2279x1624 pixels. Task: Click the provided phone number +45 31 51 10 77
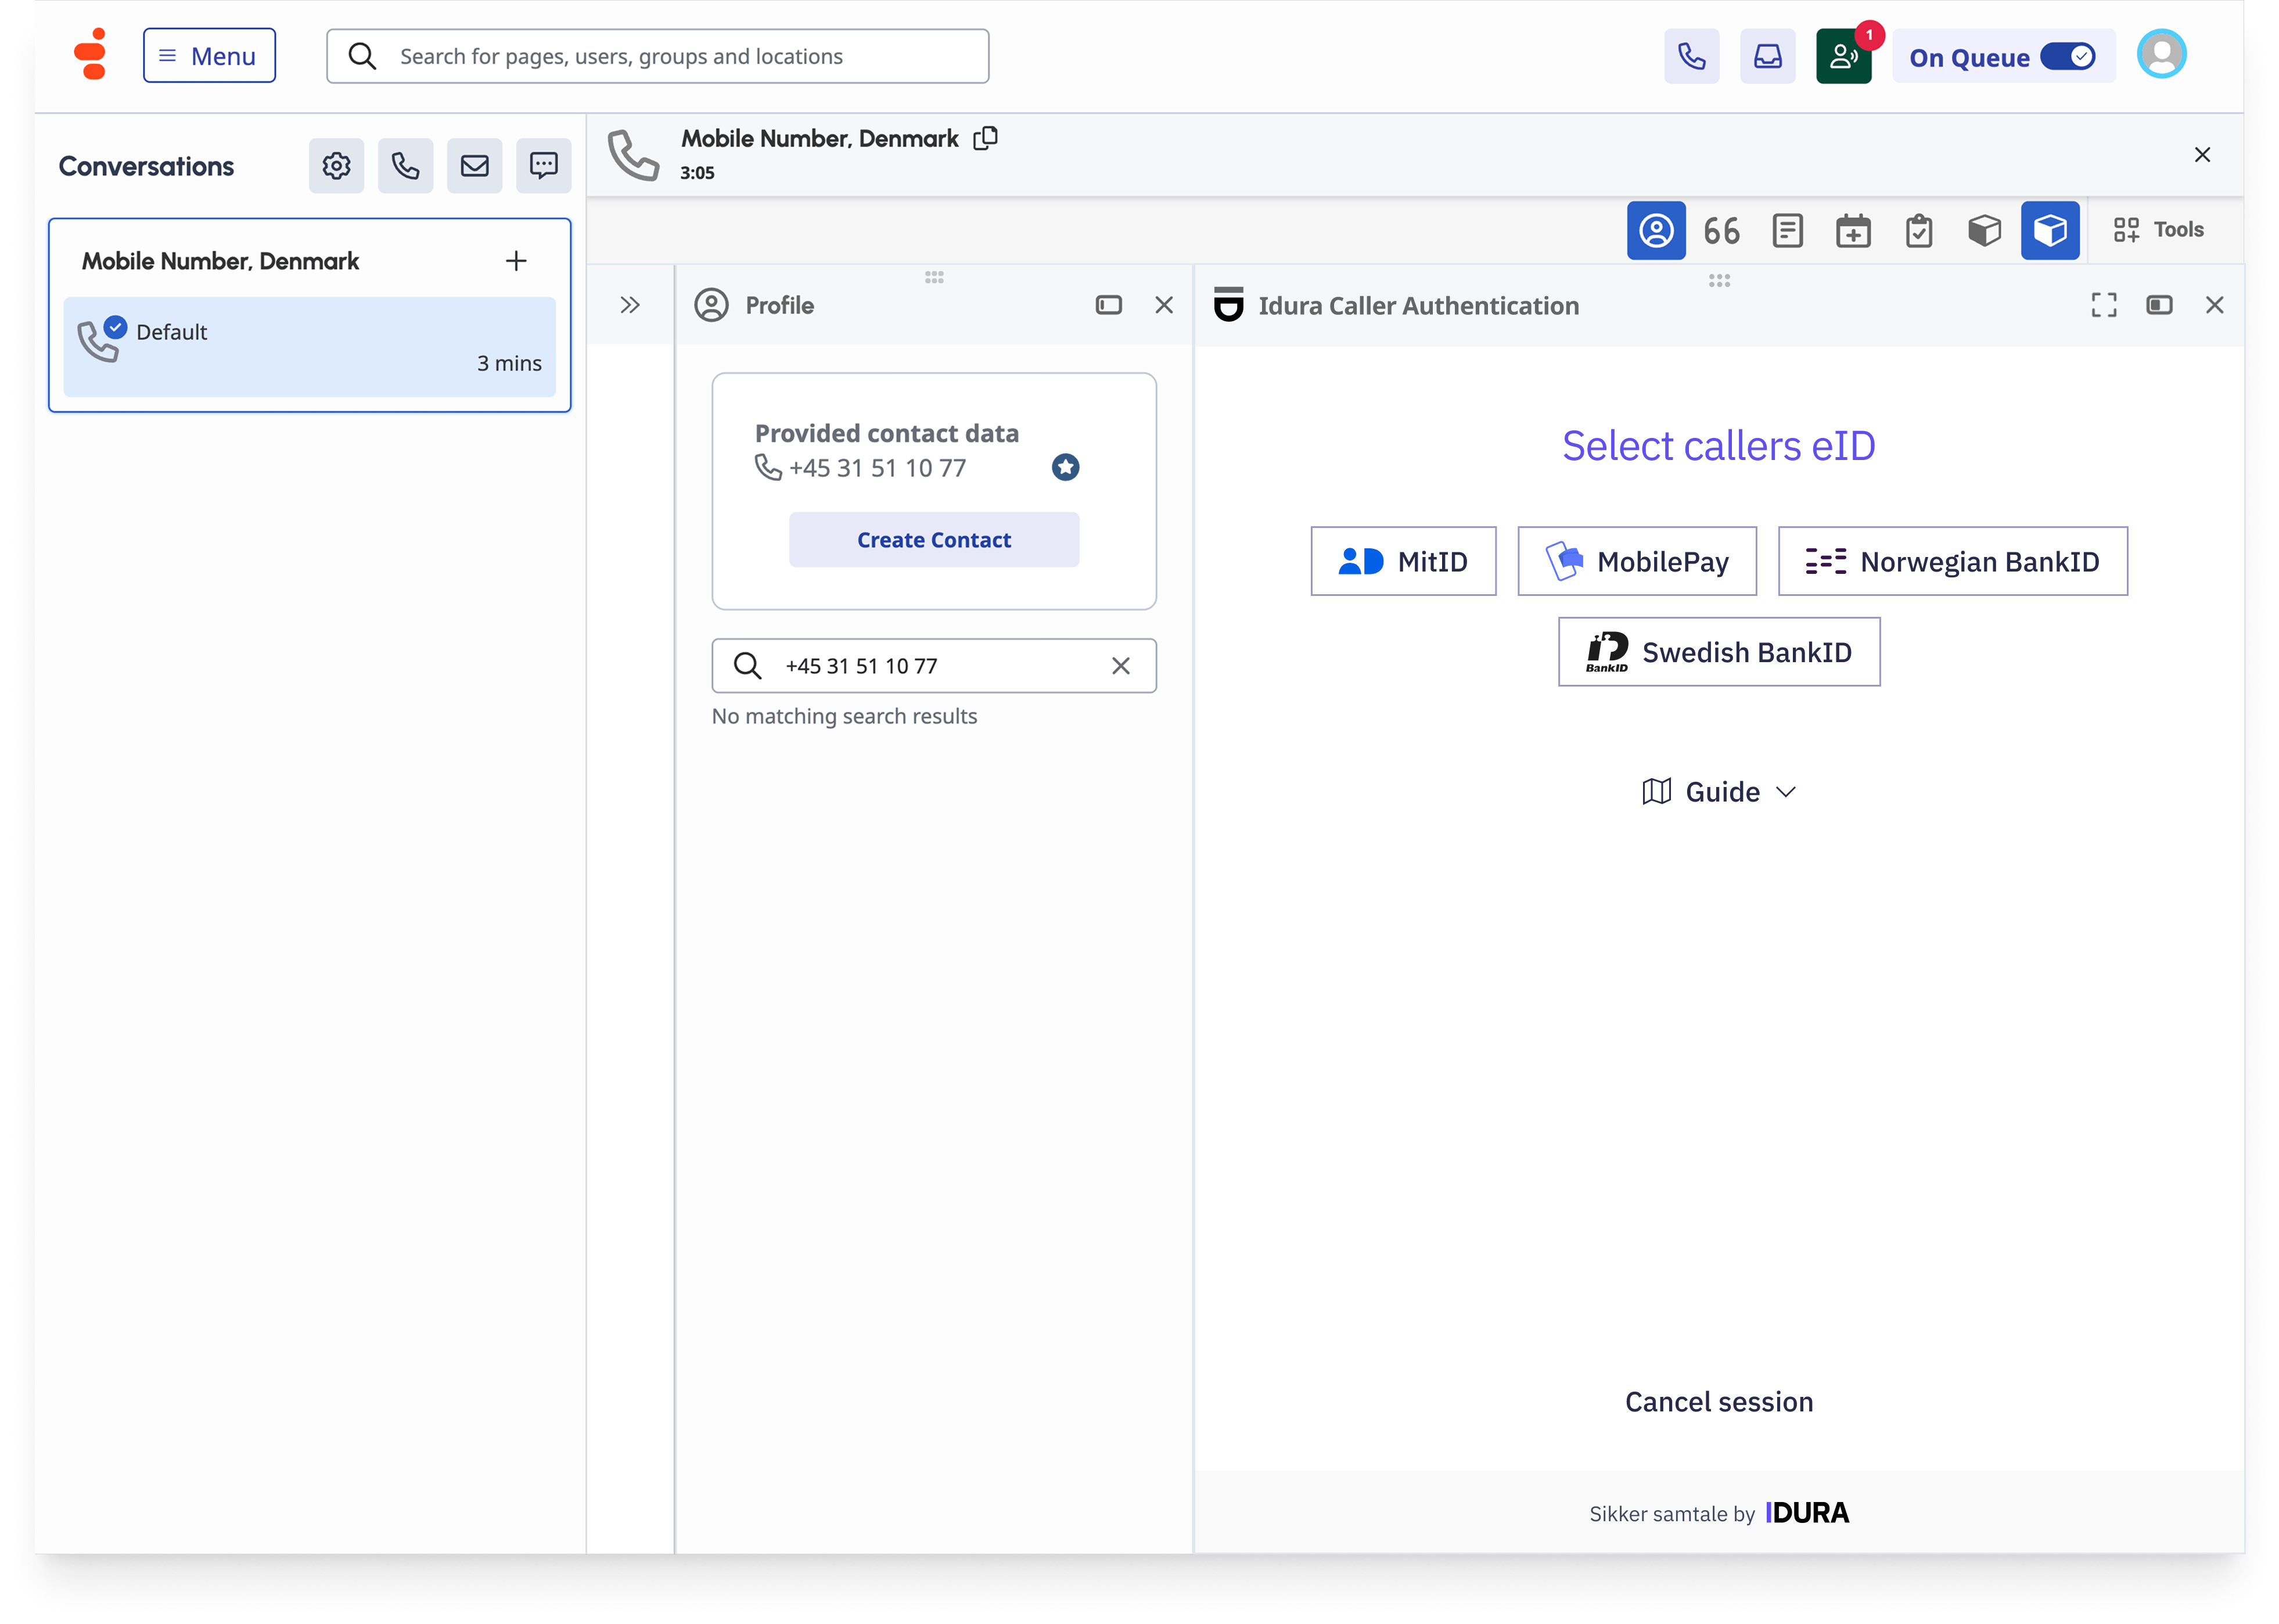(x=877, y=468)
